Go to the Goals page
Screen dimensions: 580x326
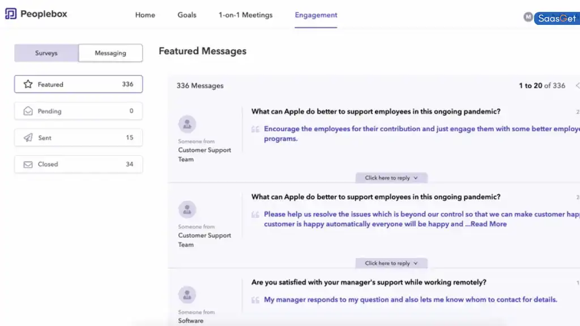click(187, 15)
